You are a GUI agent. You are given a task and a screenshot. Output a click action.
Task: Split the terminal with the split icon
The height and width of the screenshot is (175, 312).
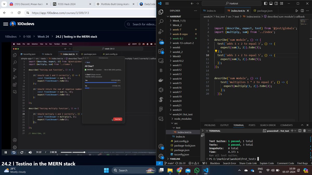[x=300, y=131]
